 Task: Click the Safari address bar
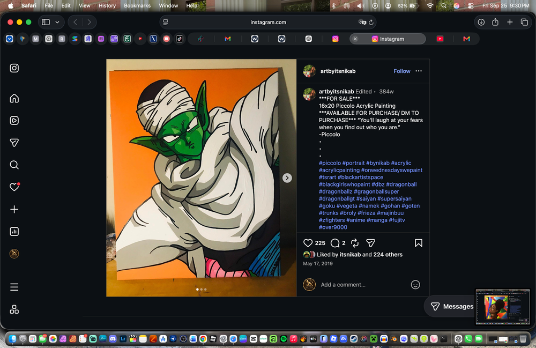268,22
